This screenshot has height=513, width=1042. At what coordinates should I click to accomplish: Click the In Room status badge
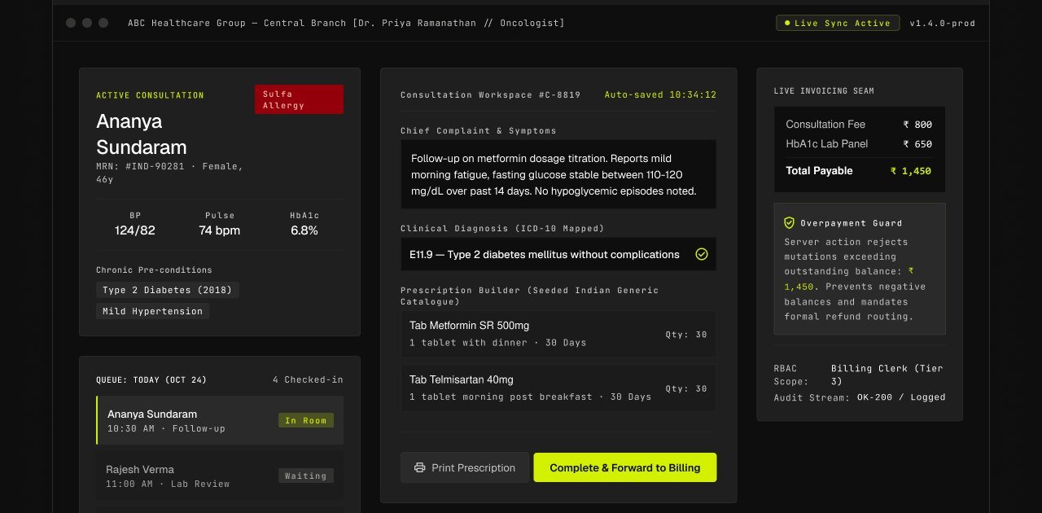pyautogui.click(x=306, y=420)
